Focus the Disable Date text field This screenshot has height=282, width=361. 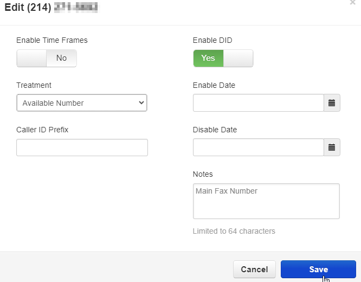[x=258, y=148]
